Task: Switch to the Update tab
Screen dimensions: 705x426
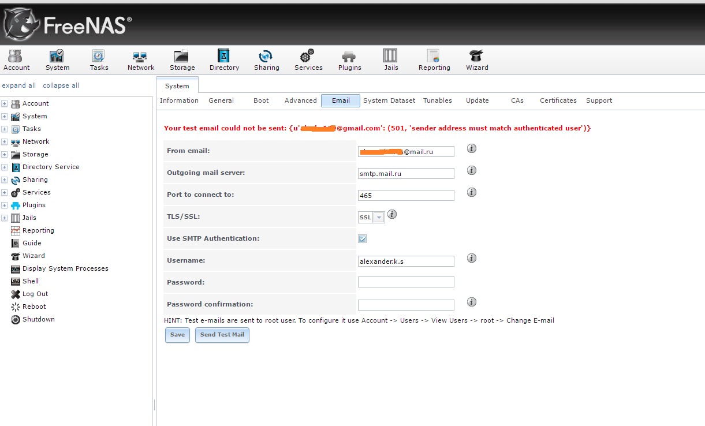Action: tap(478, 100)
